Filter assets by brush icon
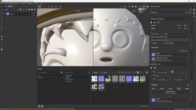 pos(132,72)
